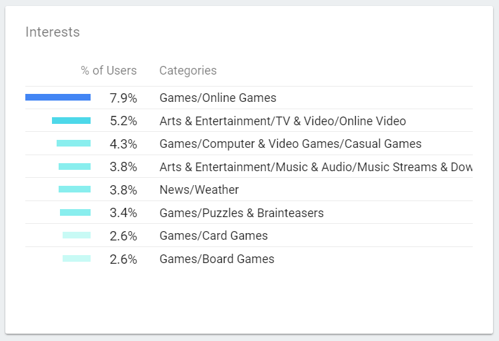The image size is (499, 341).
Task: Click the % of Users column header
Action: (109, 71)
